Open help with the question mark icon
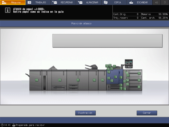Screen dimensions: 169x127 coord(165,2)
